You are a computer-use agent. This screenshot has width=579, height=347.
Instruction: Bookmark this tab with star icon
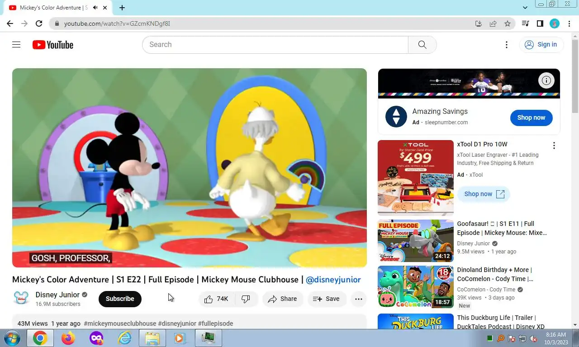pyautogui.click(x=508, y=23)
